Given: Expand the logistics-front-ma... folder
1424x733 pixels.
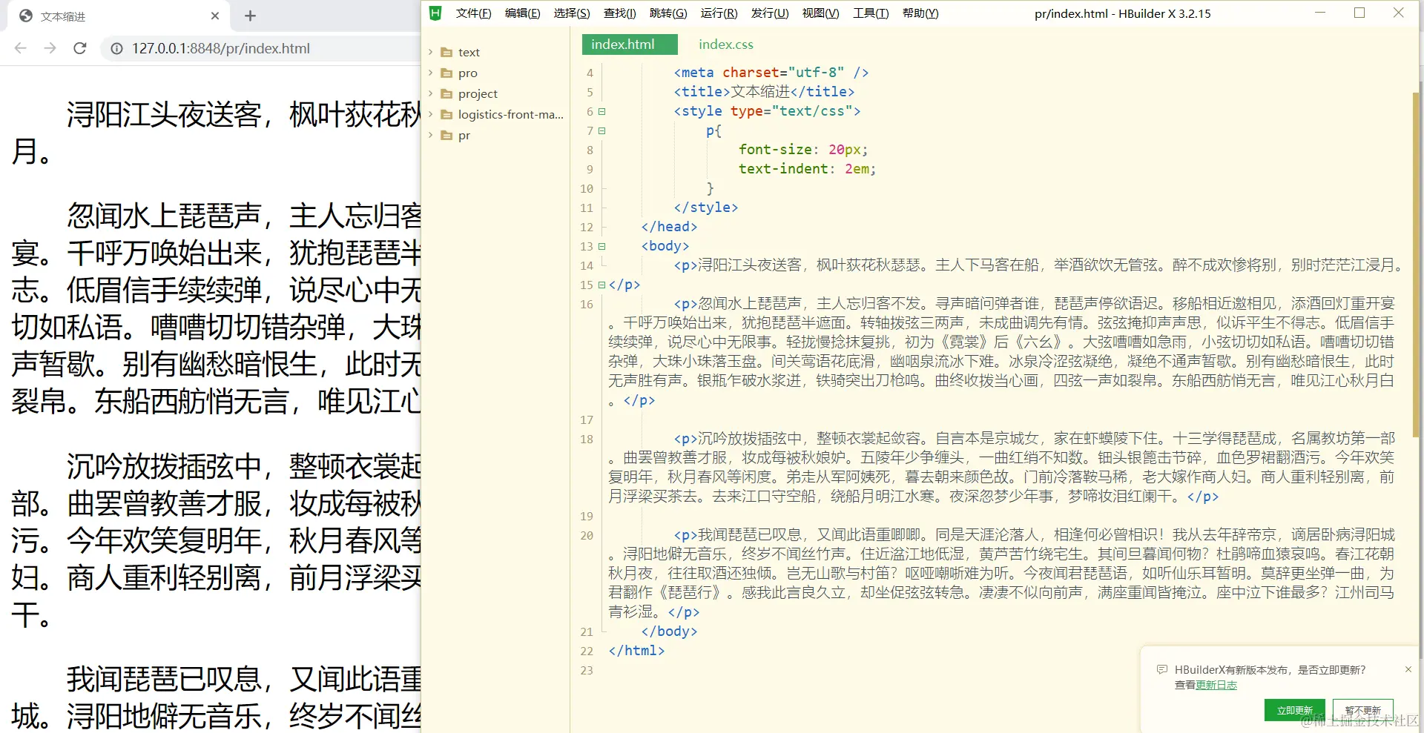Looking at the screenshot, I should tap(430, 114).
